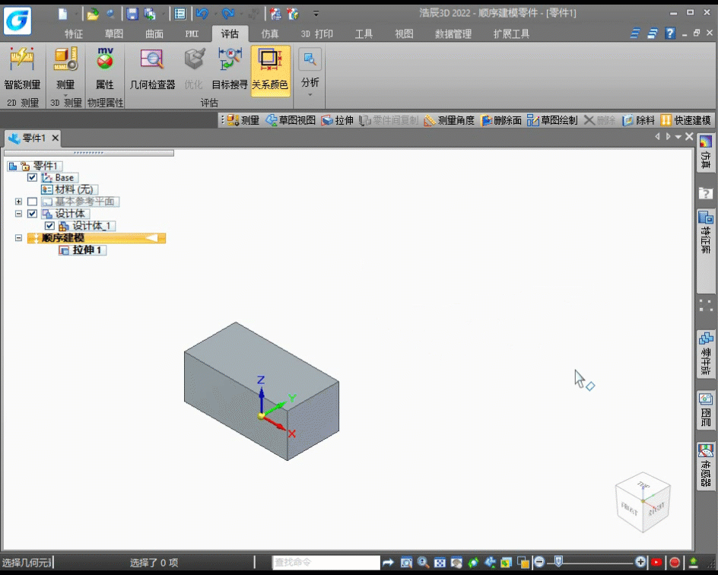The image size is (718, 575).
Task: Select 材料 (无) in the tree
Action: [69, 189]
